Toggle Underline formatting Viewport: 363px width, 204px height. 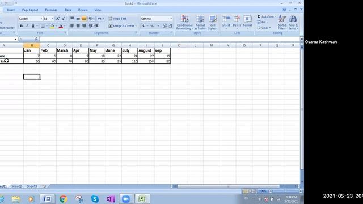[x=33, y=26]
